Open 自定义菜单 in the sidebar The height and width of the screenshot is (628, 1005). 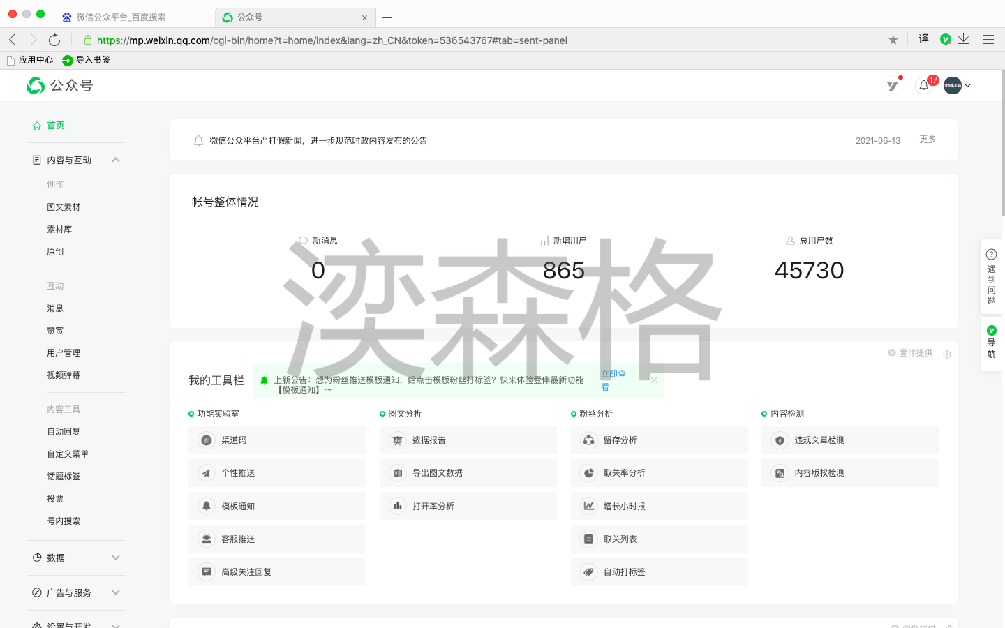coord(68,454)
